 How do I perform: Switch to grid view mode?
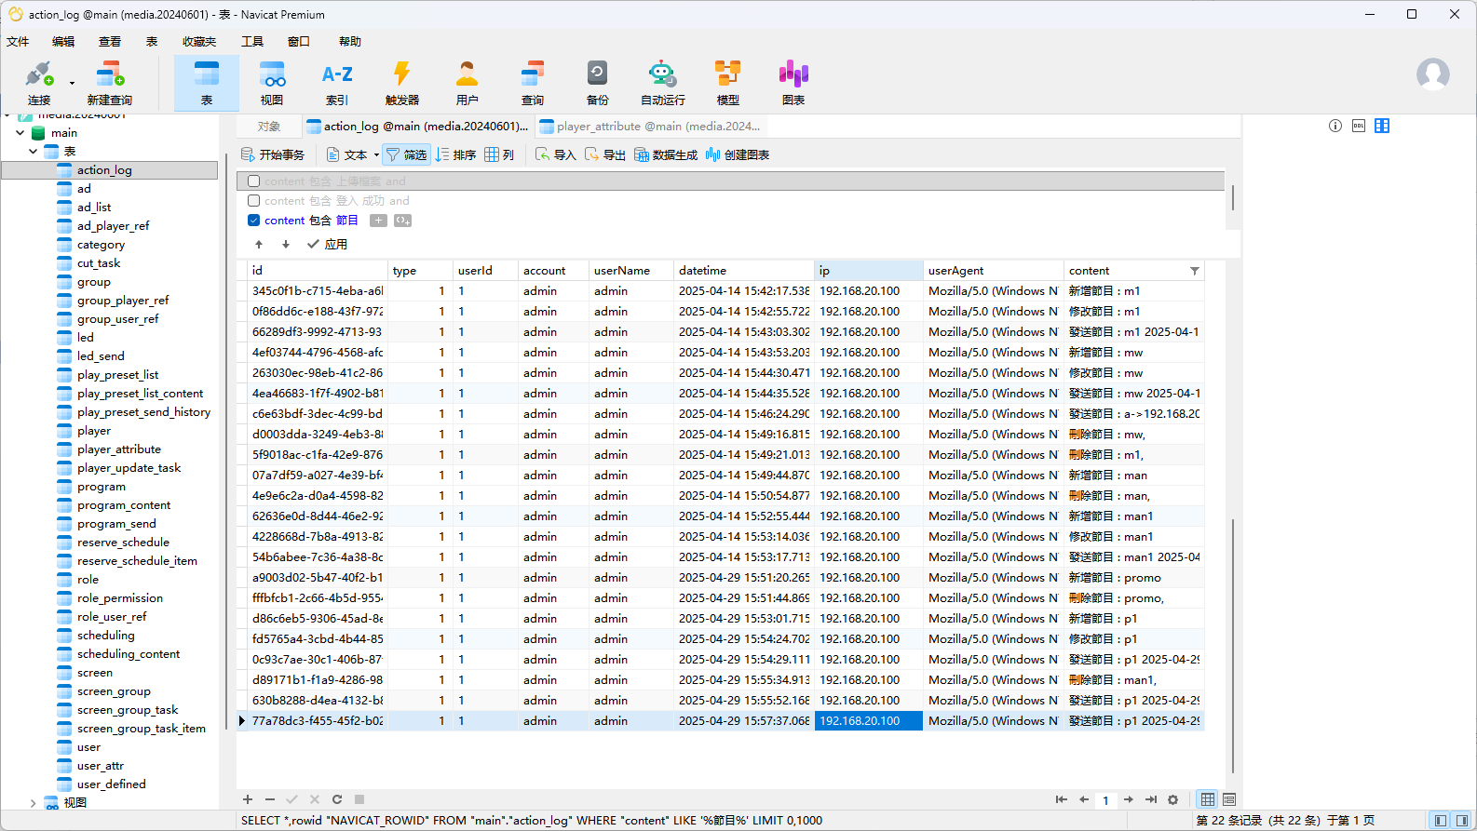1208,799
